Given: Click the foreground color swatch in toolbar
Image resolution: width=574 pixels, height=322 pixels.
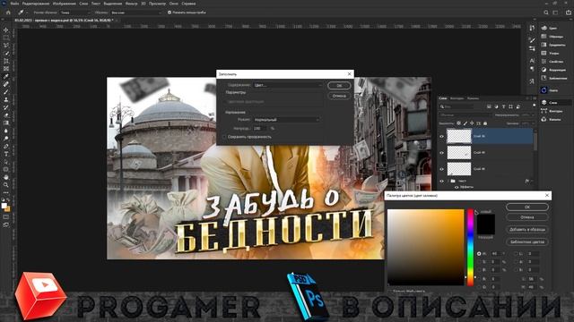Looking at the screenshot, I should tap(4, 206).
